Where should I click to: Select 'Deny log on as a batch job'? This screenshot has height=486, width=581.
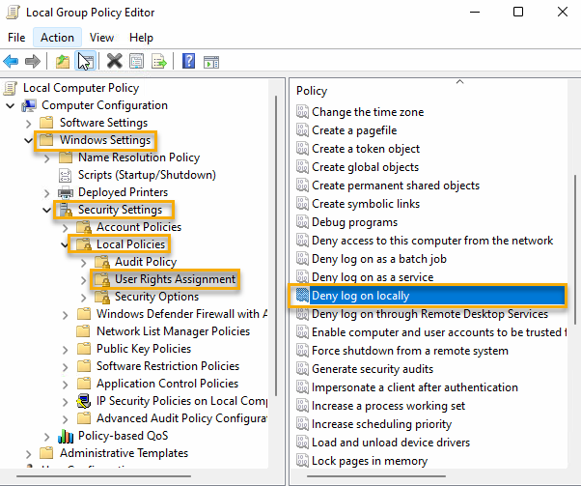click(x=379, y=259)
